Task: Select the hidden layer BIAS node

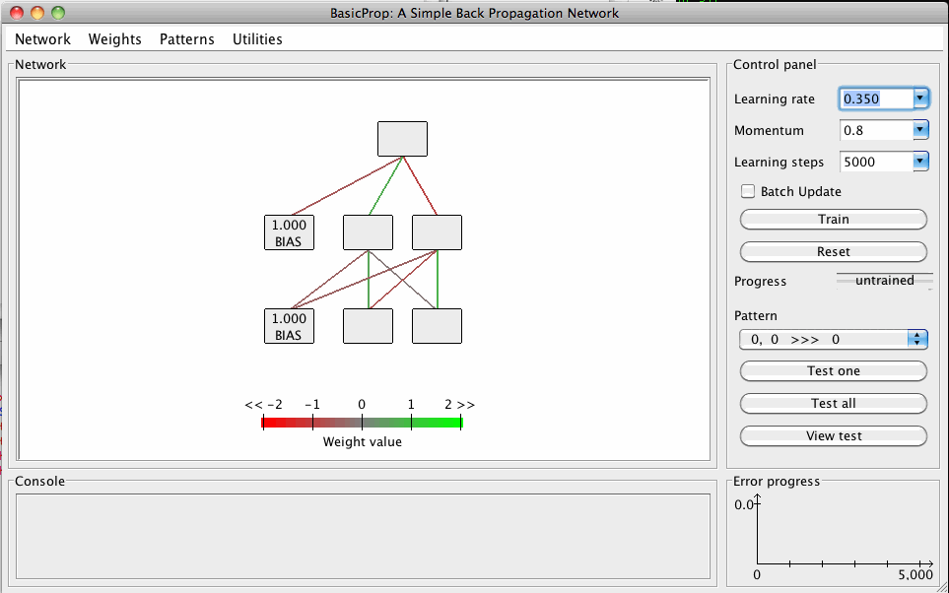Action: 289,232
